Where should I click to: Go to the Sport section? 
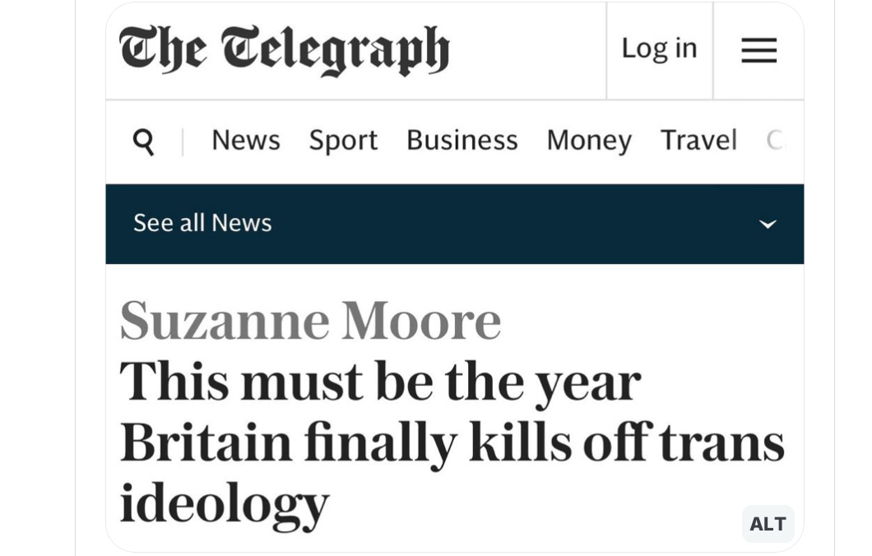point(343,141)
